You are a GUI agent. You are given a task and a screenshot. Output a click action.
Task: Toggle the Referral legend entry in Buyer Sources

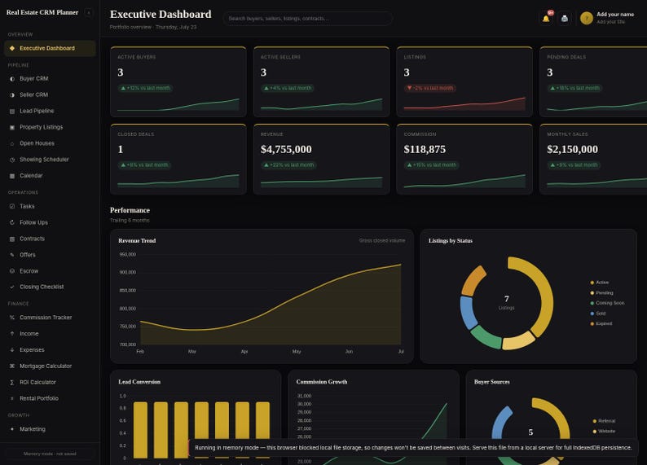point(604,421)
